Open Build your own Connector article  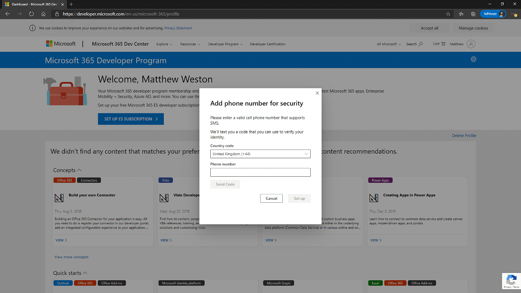point(92,195)
